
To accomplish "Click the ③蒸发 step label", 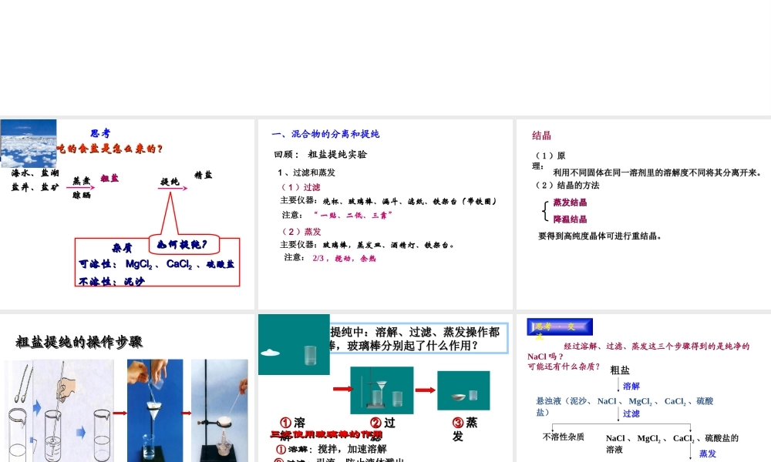I will click(x=465, y=429).
